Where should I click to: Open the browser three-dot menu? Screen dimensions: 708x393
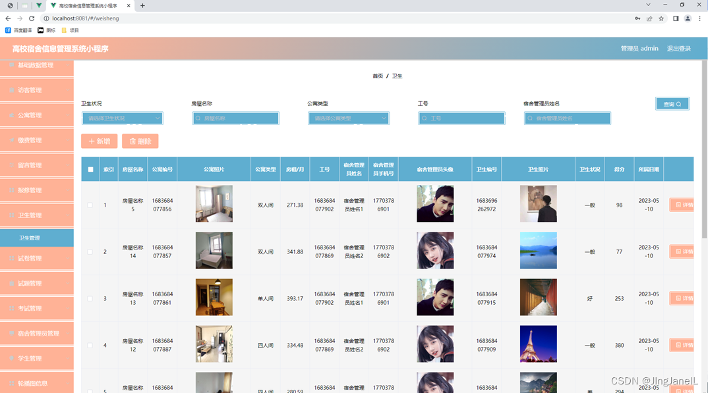699,18
